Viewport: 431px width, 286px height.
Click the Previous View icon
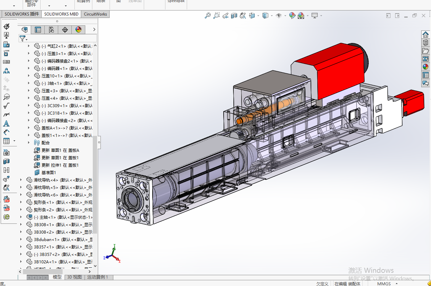pyautogui.click(x=225, y=16)
